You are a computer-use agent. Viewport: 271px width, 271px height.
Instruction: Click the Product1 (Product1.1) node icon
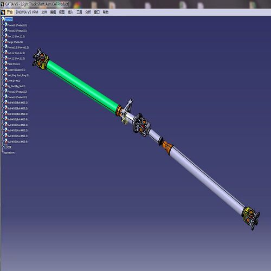(x=6, y=24)
